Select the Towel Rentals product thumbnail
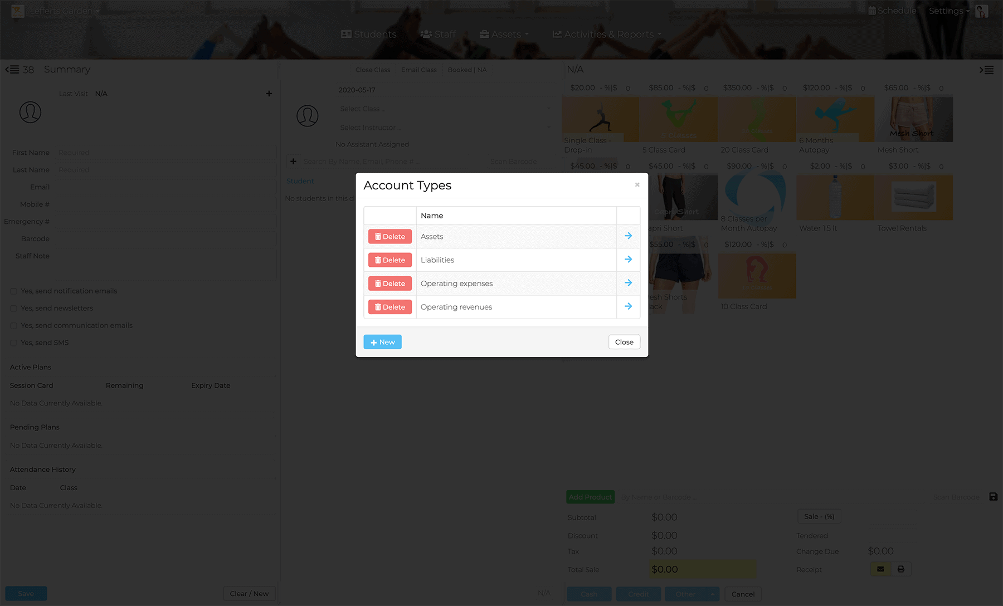The image size is (1003, 606). (914, 198)
